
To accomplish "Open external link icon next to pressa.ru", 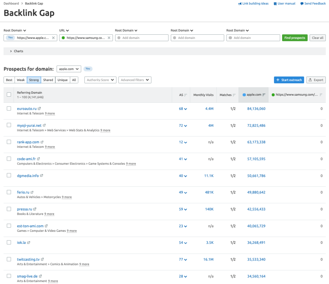I will click(35, 209).
